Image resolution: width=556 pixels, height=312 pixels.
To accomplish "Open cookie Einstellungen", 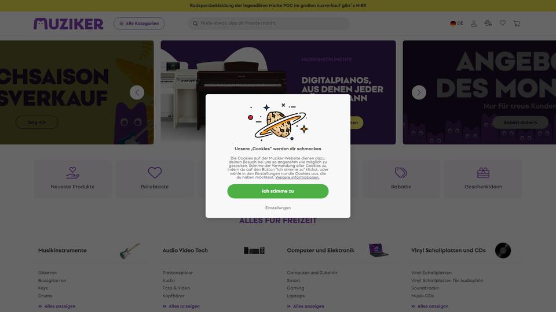I will click(277, 208).
